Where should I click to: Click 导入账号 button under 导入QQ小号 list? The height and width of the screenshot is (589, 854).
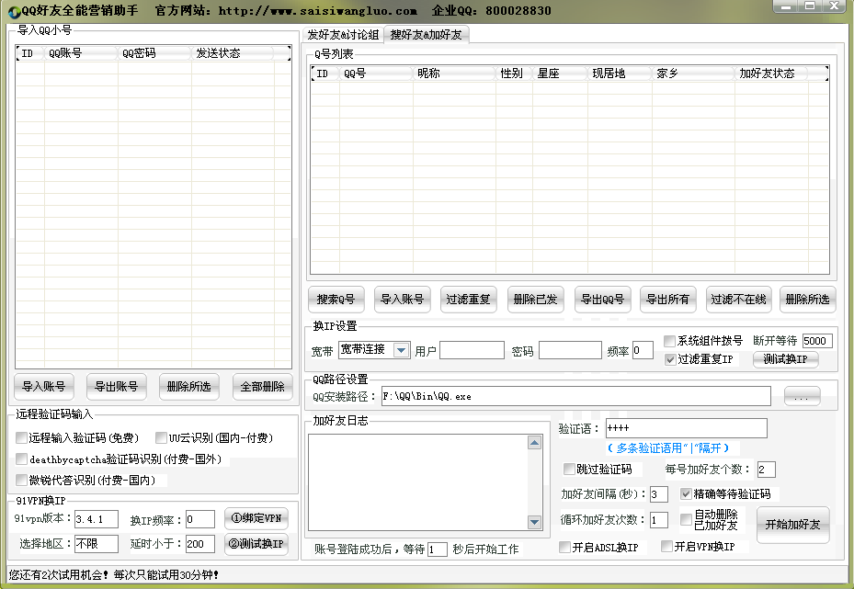point(43,387)
